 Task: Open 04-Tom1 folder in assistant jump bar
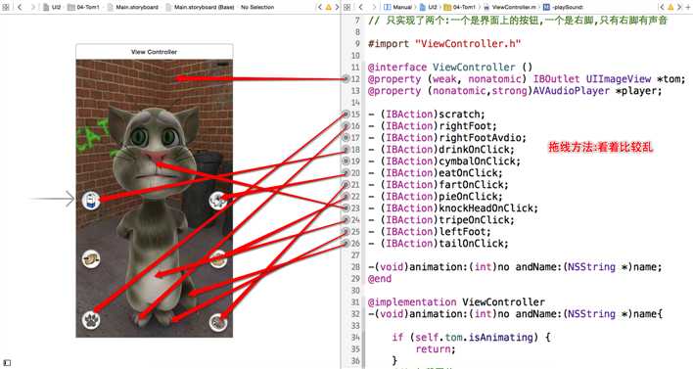(x=460, y=7)
